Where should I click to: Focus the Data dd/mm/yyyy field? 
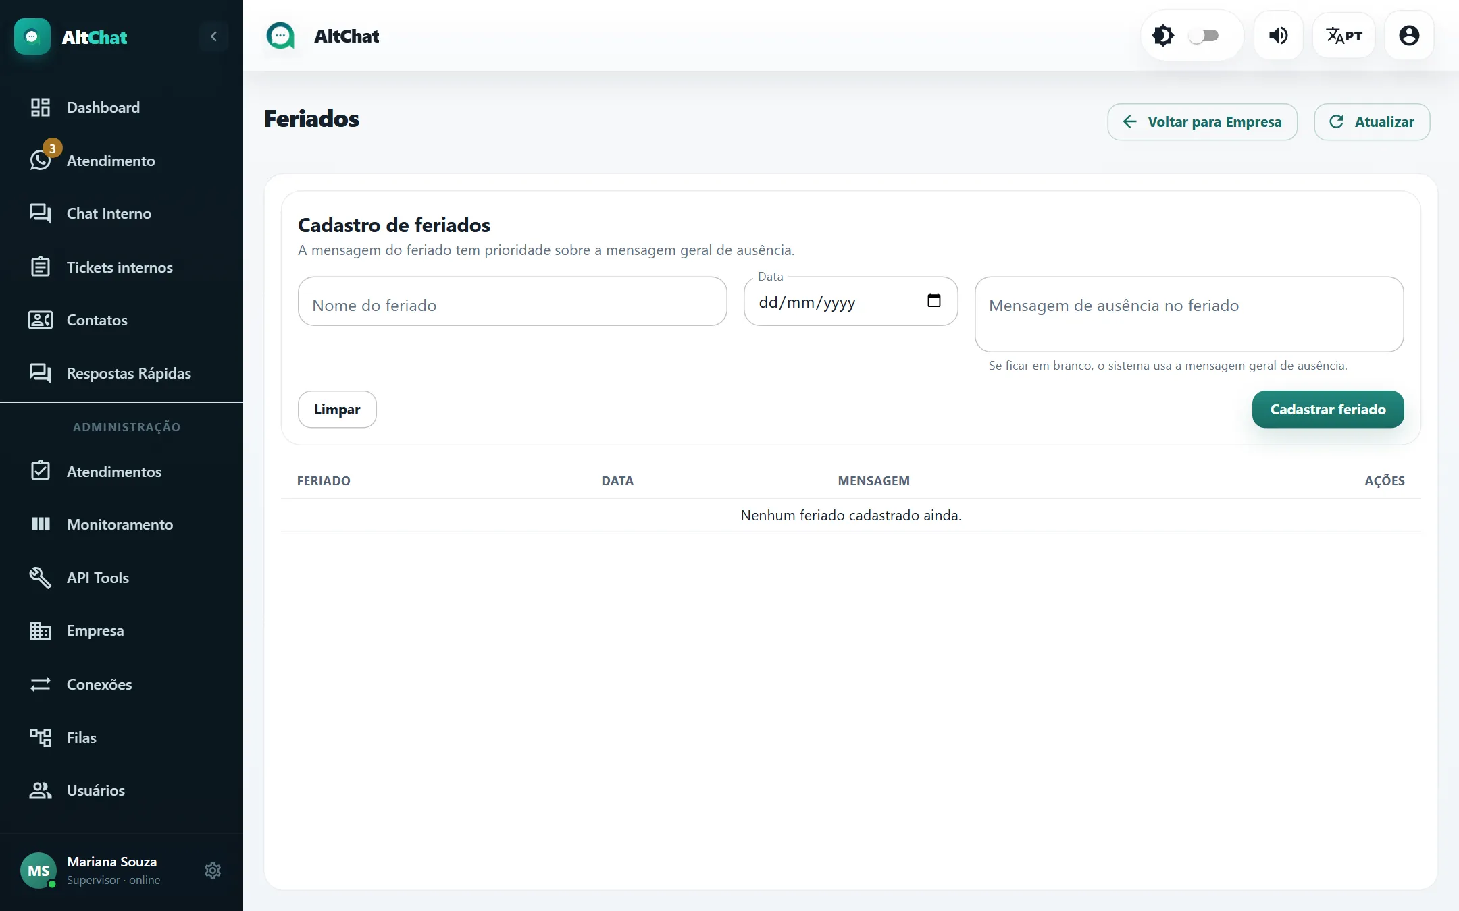(851, 302)
